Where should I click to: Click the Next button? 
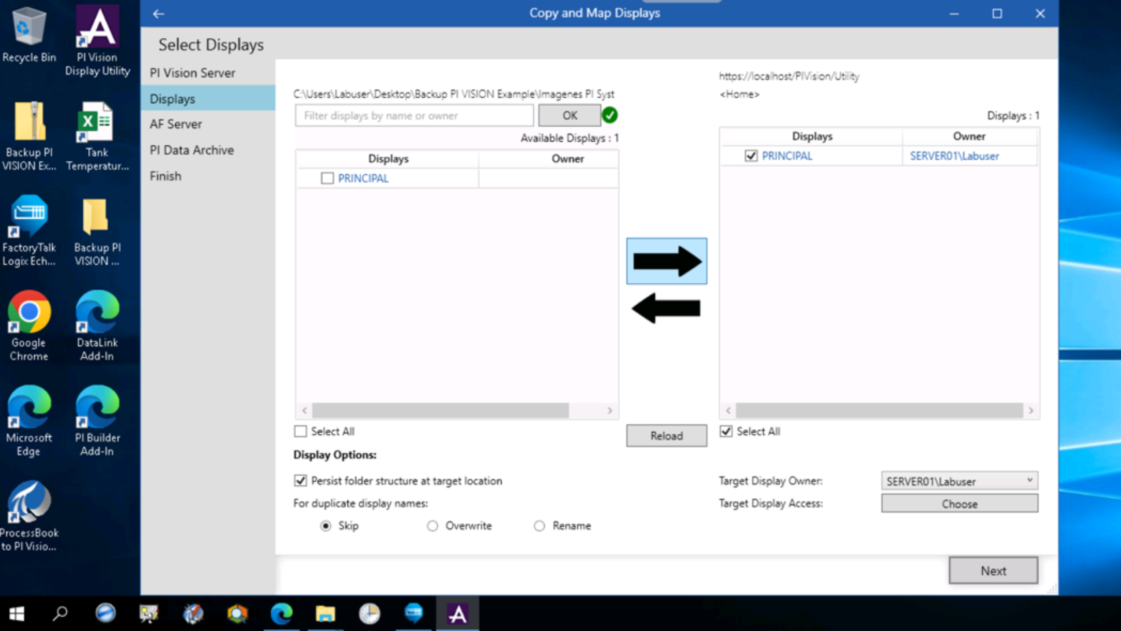tap(993, 570)
